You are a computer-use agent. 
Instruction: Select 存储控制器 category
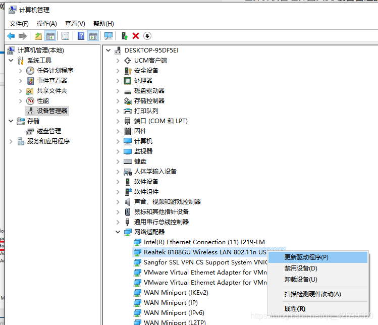point(149,101)
